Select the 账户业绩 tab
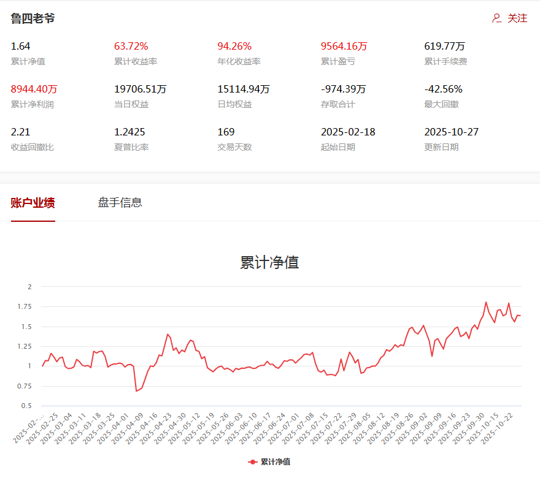The image size is (540, 481). (x=32, y=202)
